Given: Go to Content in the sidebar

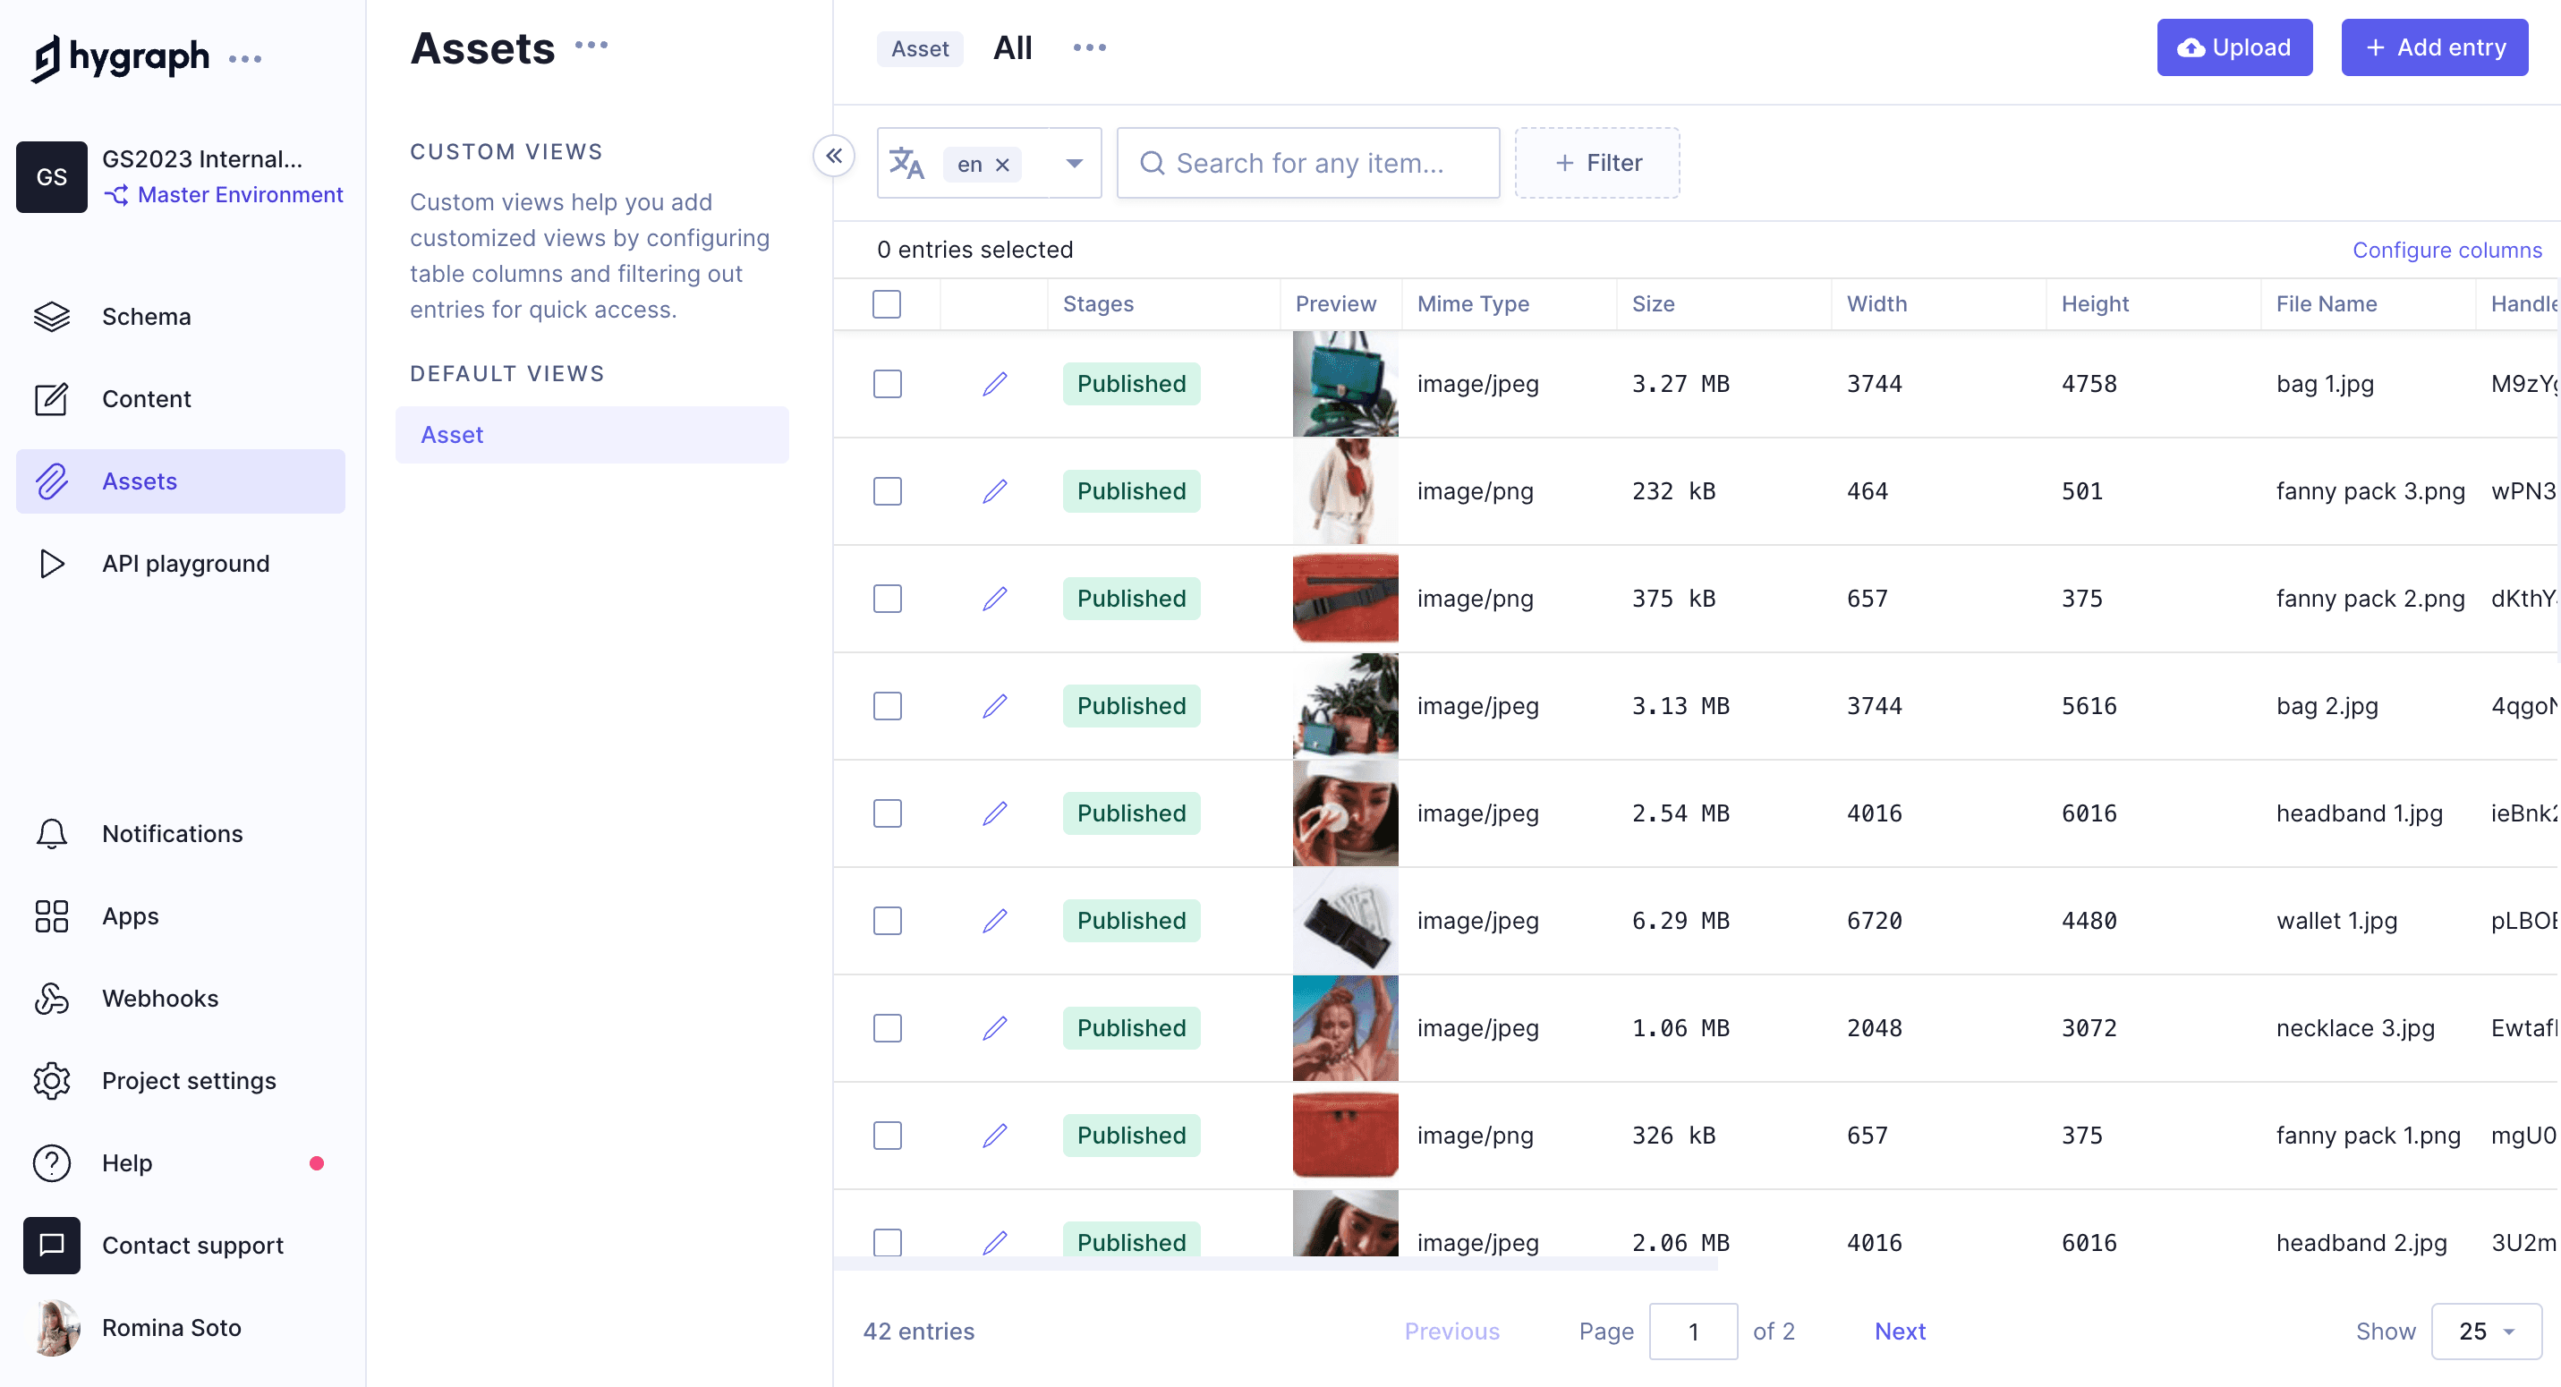Looking at the screenshot, I should coord(146,399).
